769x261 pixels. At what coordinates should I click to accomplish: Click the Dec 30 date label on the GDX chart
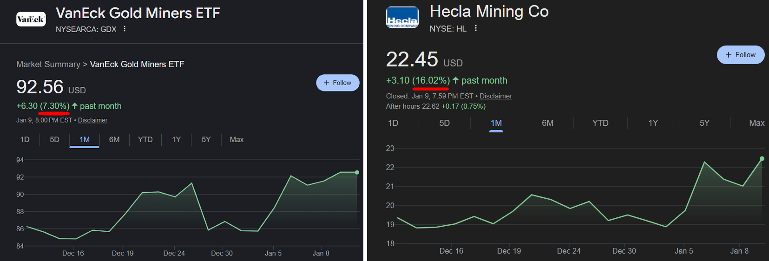pos(222,253)
